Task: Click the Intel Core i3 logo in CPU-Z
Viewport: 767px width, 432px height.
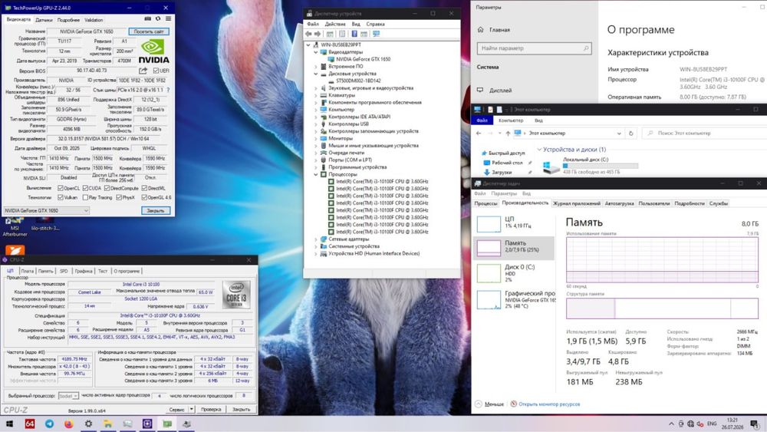Action: 236,295
